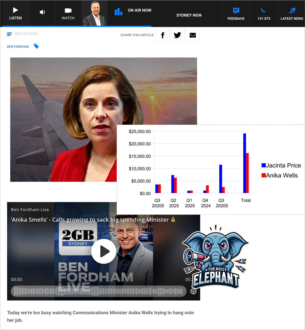The image size is (305, 330).
Task: Click the 00:00 elapsed time
Action: [x=17, y=279]
